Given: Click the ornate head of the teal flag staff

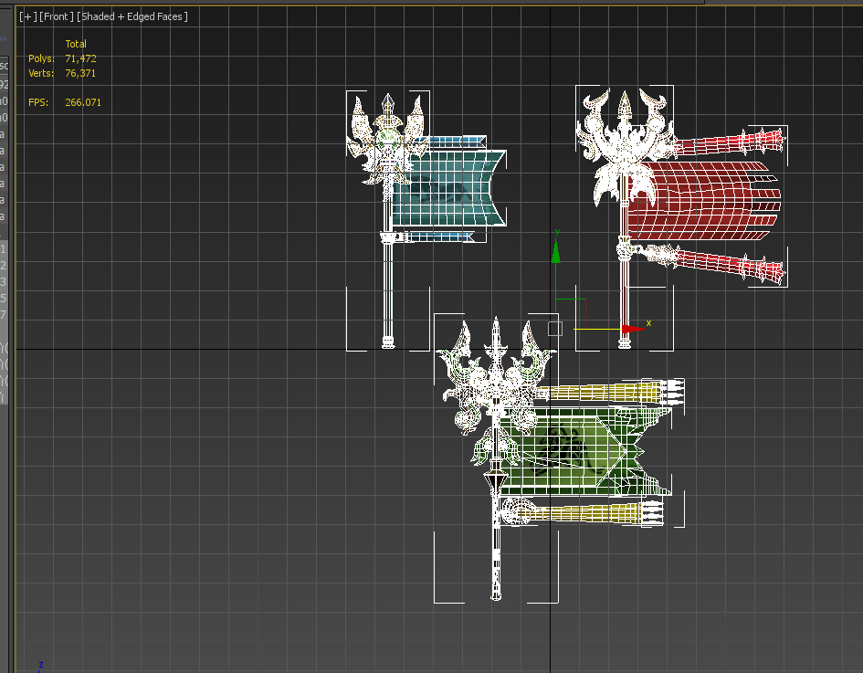Looking at the screenshot, I should [388, 142].
